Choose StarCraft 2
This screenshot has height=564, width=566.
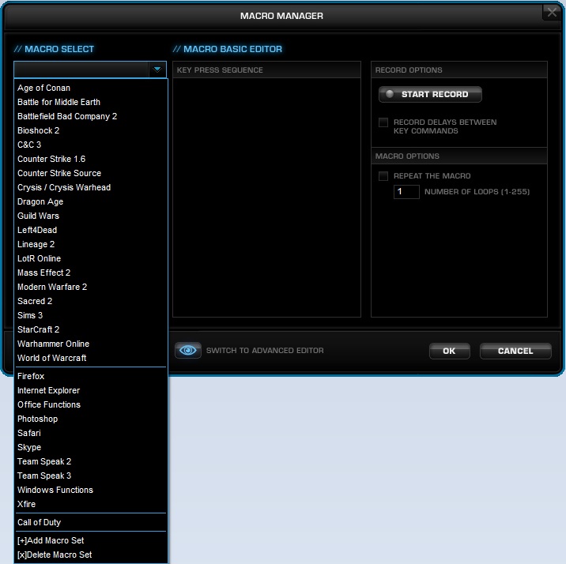pyautogui.click(x=91, y=329)
